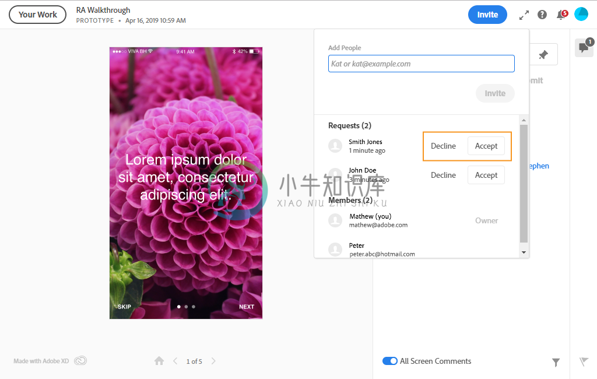597x379 pixels.
Task: Click the Requests (2) heading
Action: [x=350, y=126]
